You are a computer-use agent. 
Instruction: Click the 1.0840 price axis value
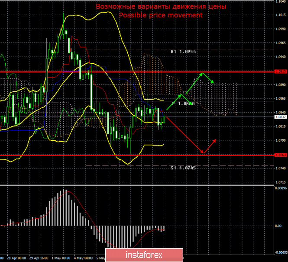(x=281, y=112)
